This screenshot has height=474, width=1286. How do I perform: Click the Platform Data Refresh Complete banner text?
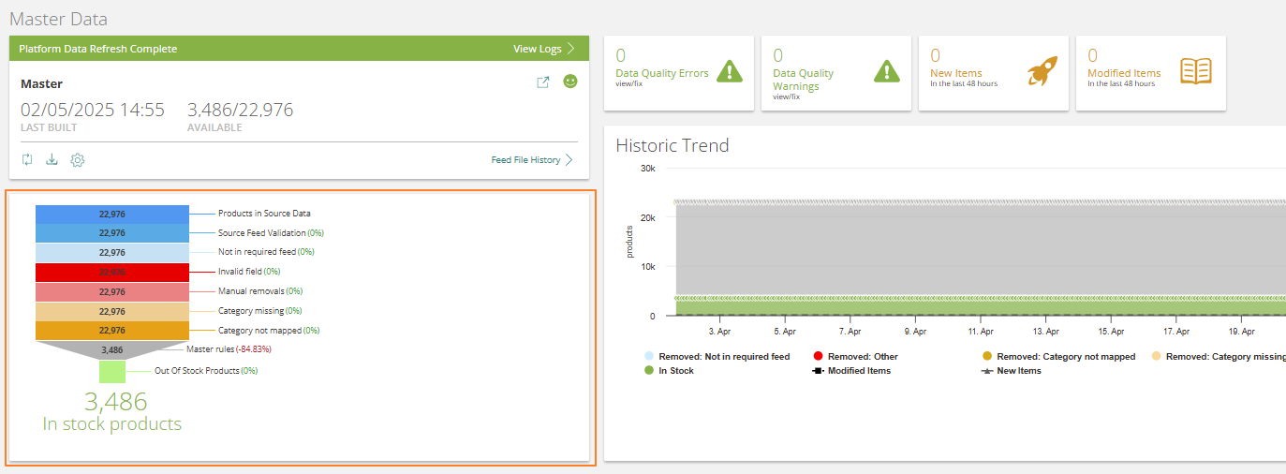98,49
